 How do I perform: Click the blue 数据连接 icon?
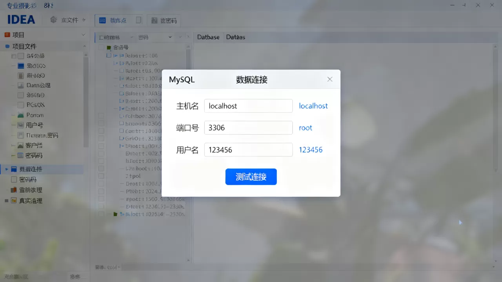click(14, 169)
